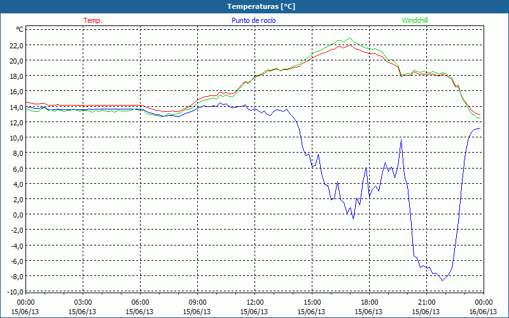Click the '-6,0' y-axis value

pos(17,261)
